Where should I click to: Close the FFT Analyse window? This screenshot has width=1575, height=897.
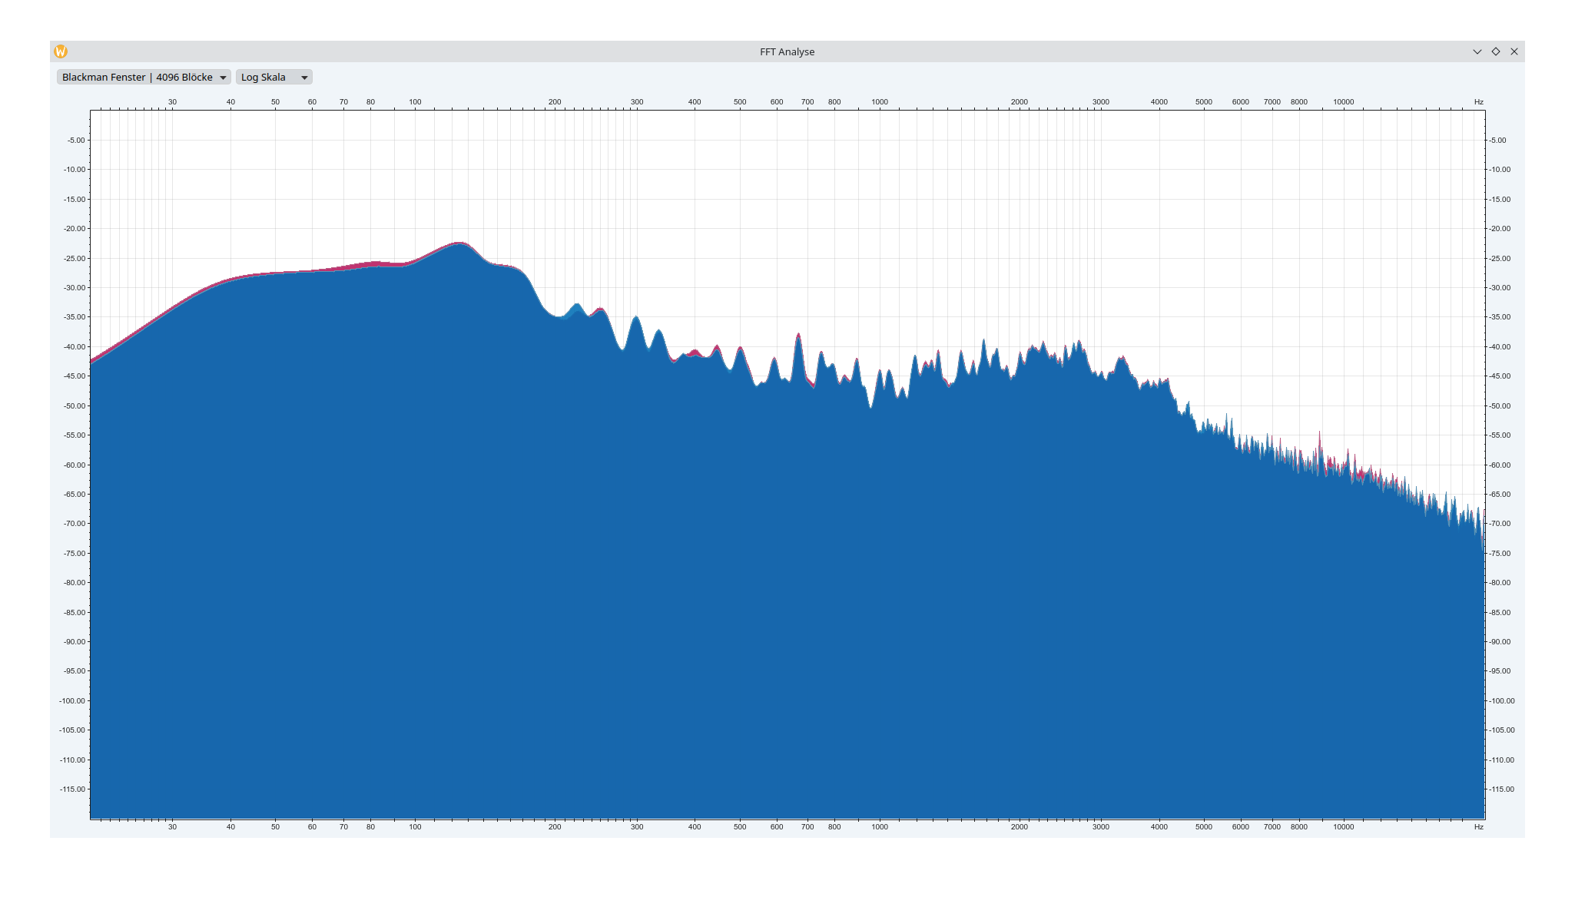1514,51
